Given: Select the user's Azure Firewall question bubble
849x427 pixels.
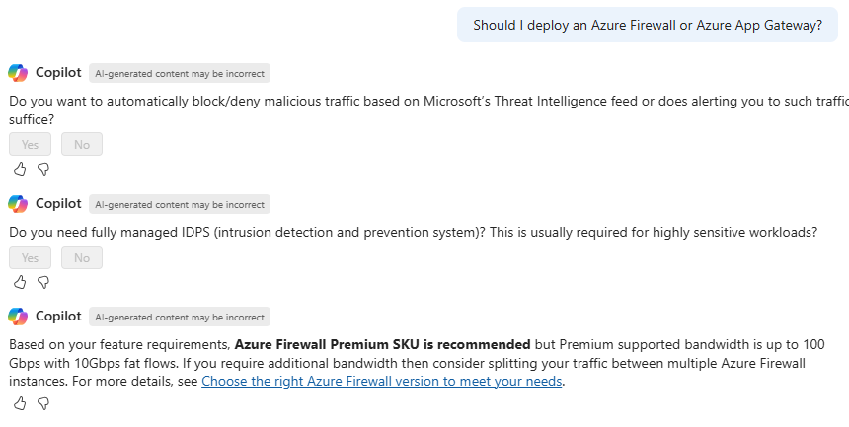Looking at the screenshot, I should [647, 26].
